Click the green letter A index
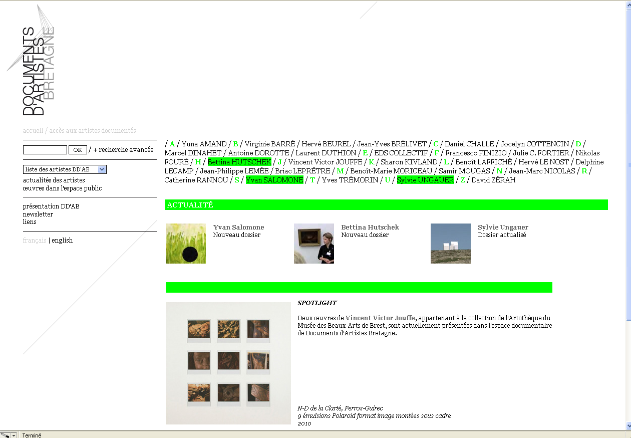Screen dimensions: 631x438 pyautogui.click(x=172, y=144)
